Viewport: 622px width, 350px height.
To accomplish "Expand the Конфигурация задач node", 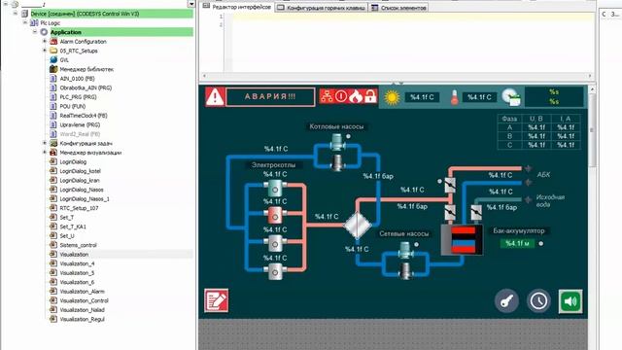I will tap(45, 143).
